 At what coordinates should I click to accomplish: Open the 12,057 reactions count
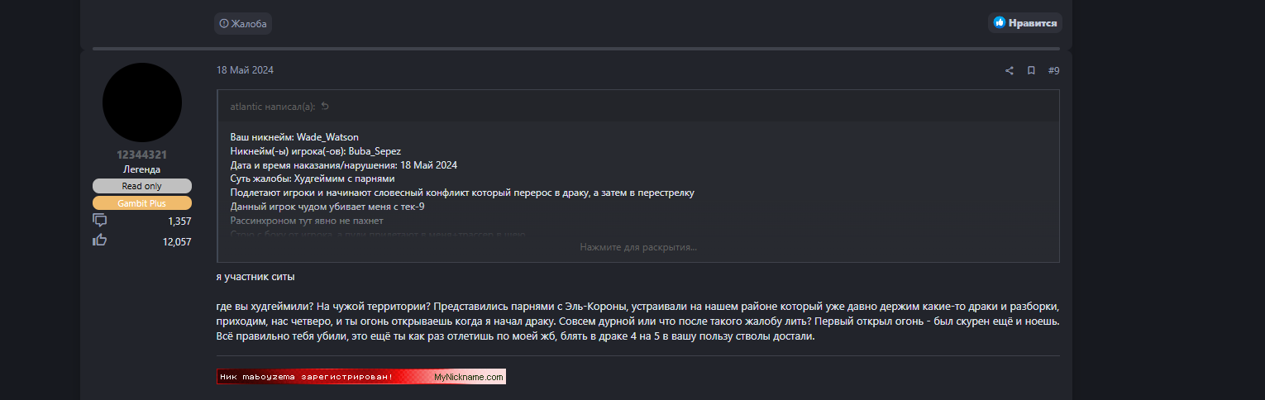click(177, 241)
